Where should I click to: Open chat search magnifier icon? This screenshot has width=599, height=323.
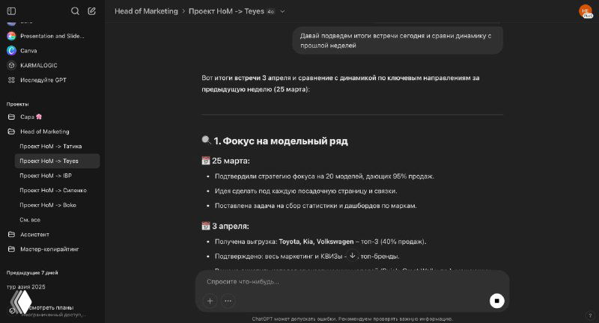(x=76, y=11)
